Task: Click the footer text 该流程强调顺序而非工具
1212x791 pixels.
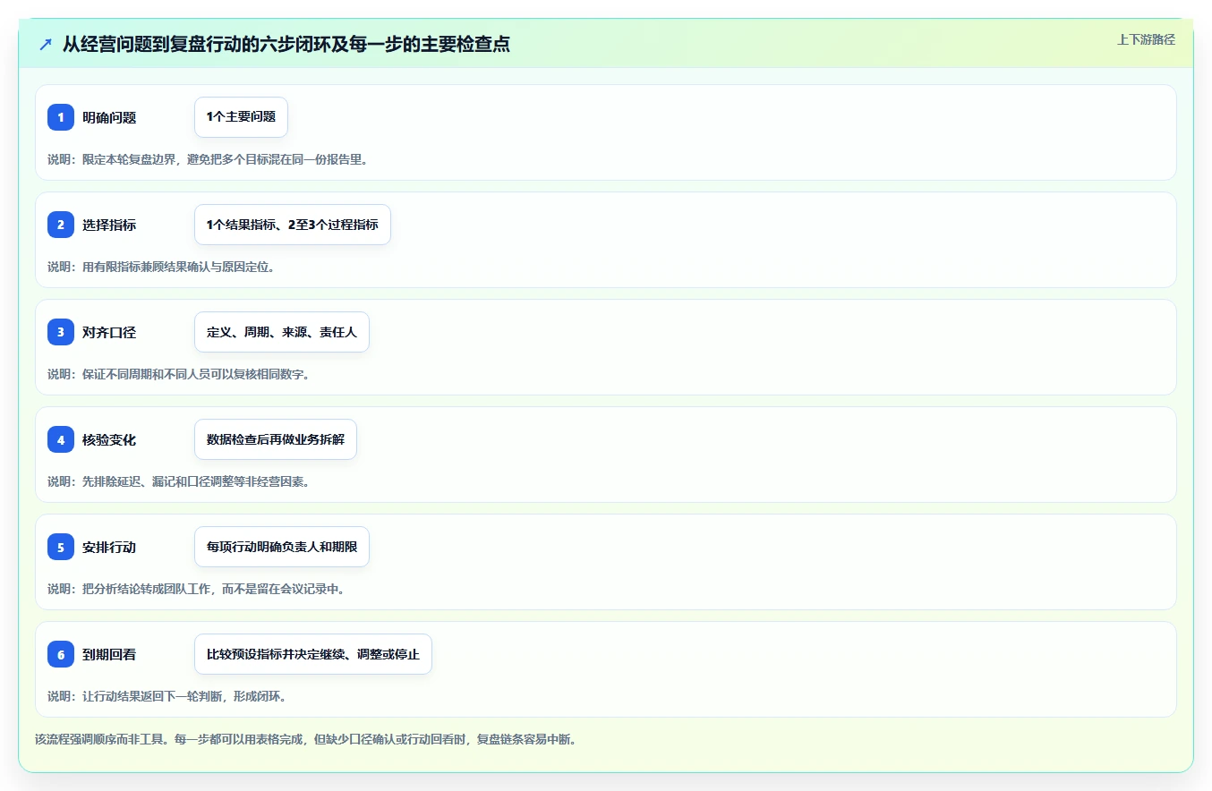Action: pyautogui.click(x=306, y=740)
